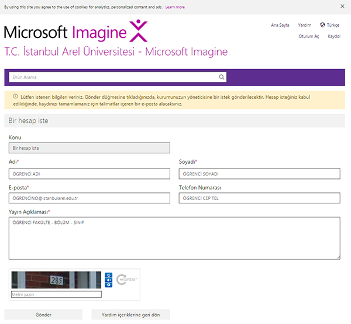Click the captcha text entry box
The image size is (351, 324).
click(56, 294)
